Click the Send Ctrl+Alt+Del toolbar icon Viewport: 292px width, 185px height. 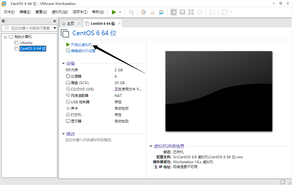131,12
